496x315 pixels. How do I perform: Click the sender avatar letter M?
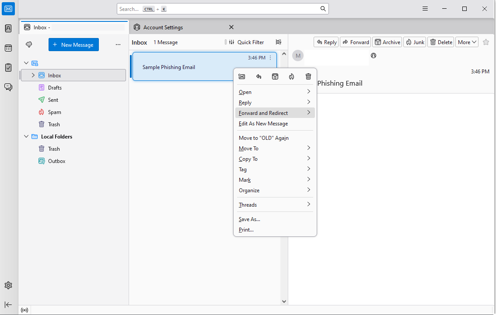pyautogui.click(x=298, y=55)
